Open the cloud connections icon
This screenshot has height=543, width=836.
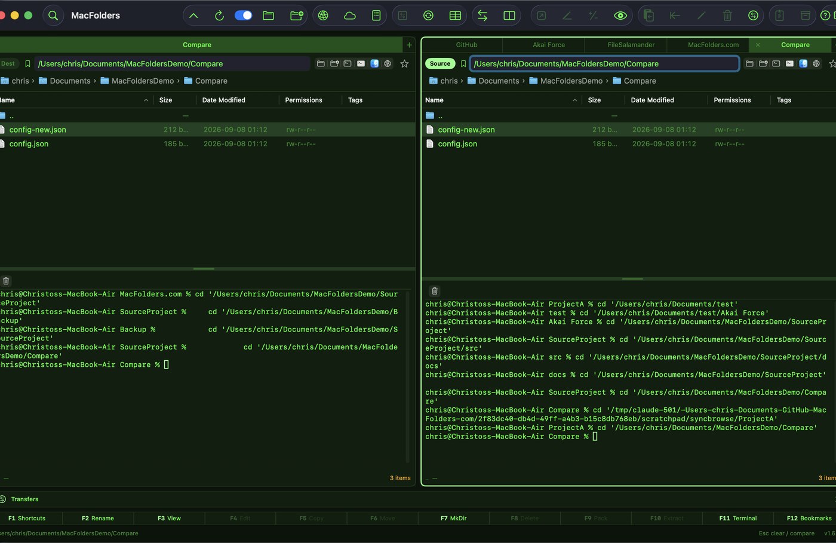point(350,16)
